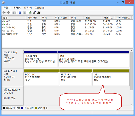135x116 pixels.
Task: Click the Disk Management title bar icon
Action: (x=3, y=3)
